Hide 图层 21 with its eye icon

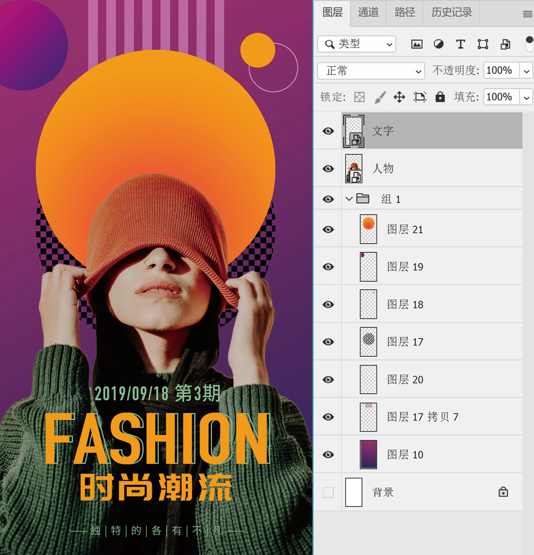click(x=328, y=229)
